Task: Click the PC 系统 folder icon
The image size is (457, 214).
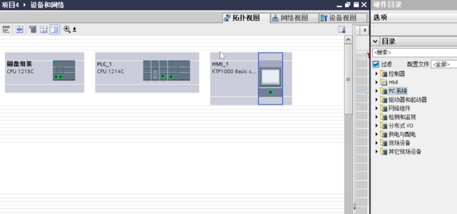Action: (383, 91)
